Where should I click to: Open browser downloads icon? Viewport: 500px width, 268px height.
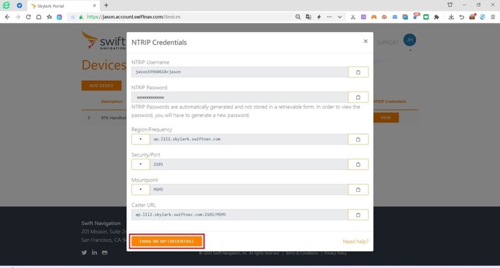tap(451, 17)
